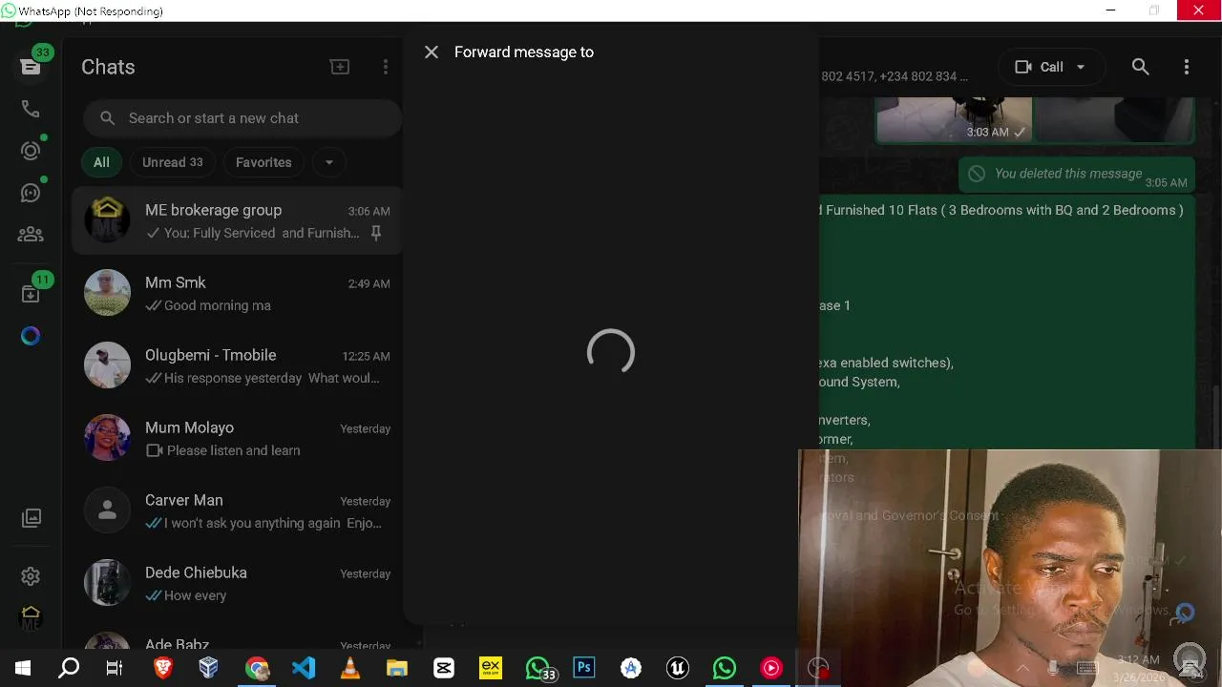This screenshot has height=687, width=1222.
Task: Open the Channels icon in the sidebar
Action: [31, 193]
